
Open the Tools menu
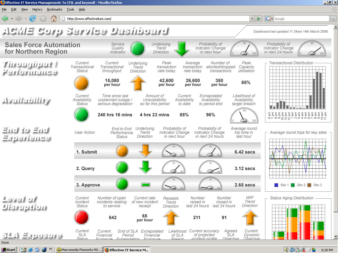70,10
